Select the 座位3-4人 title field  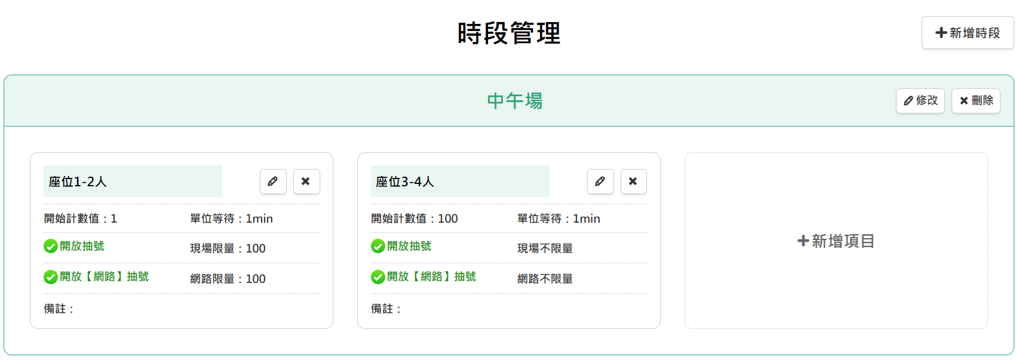[x=460, y=181]
